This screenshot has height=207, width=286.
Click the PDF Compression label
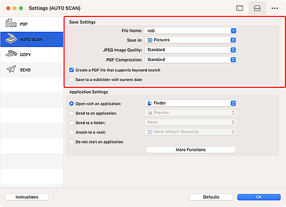pyautogui.click(x=124, y=60)
